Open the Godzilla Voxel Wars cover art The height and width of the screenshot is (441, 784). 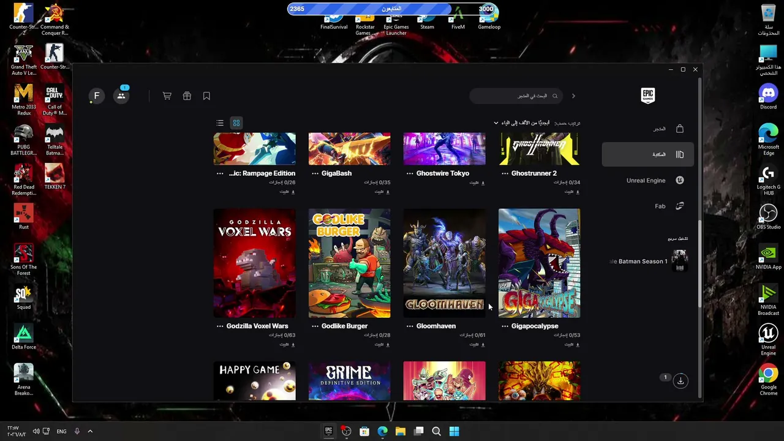[254, 263]
